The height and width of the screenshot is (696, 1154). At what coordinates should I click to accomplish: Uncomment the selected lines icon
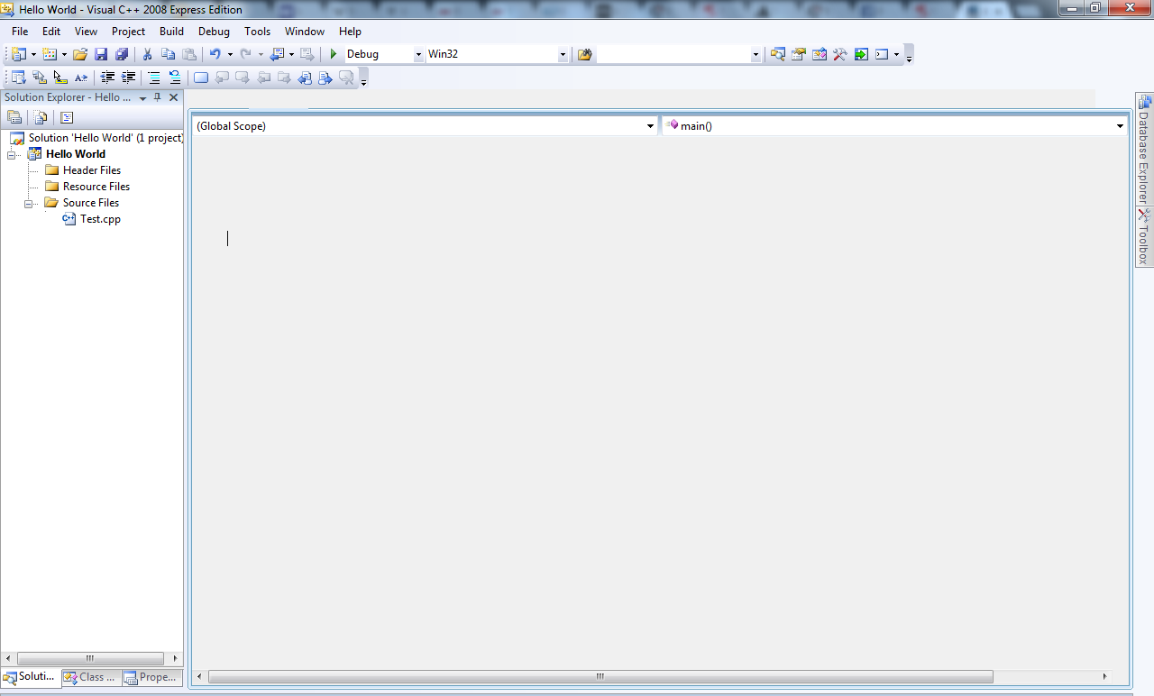coord(175,78)
